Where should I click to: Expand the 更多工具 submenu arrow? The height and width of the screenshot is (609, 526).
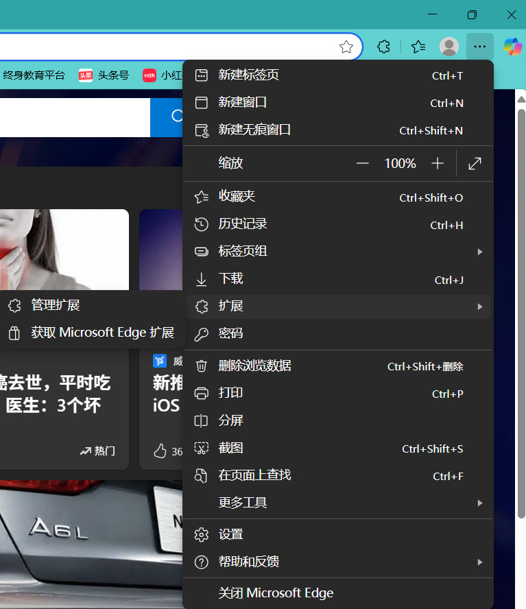click(480, 503)
